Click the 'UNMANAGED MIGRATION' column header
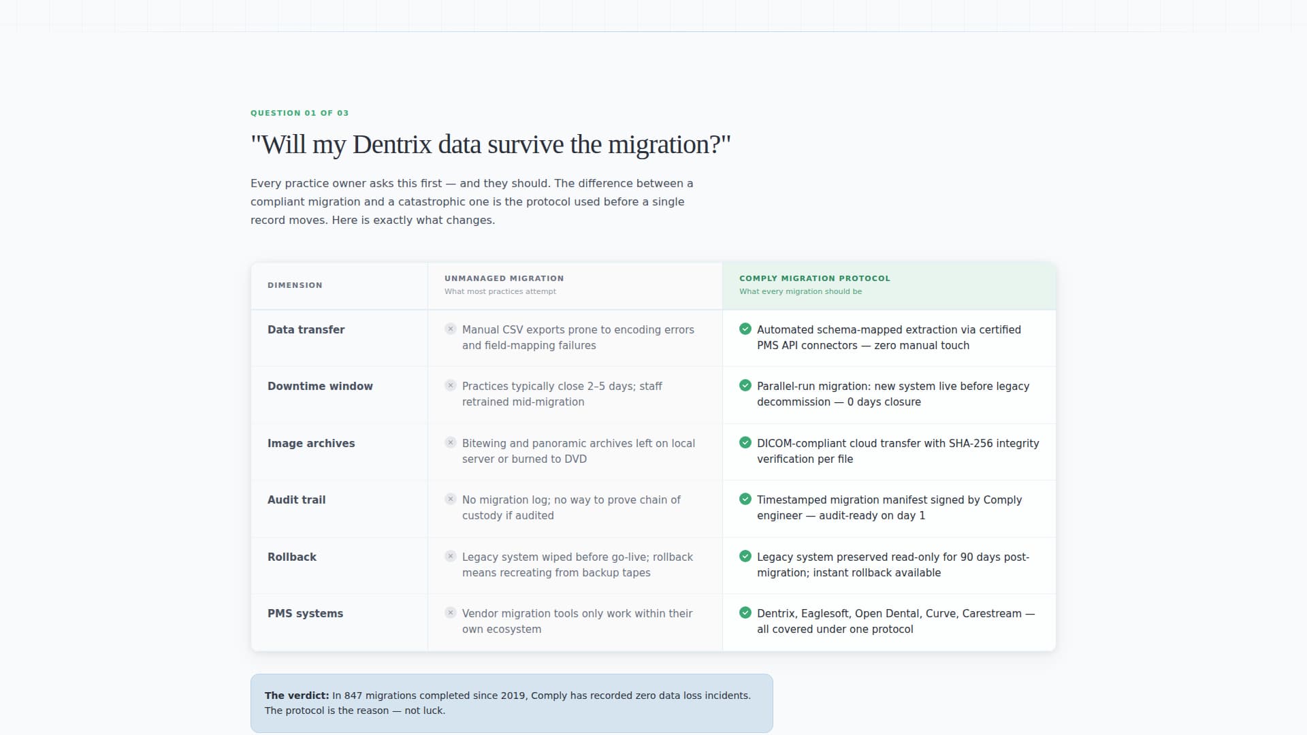 click(x=504, y=278)
